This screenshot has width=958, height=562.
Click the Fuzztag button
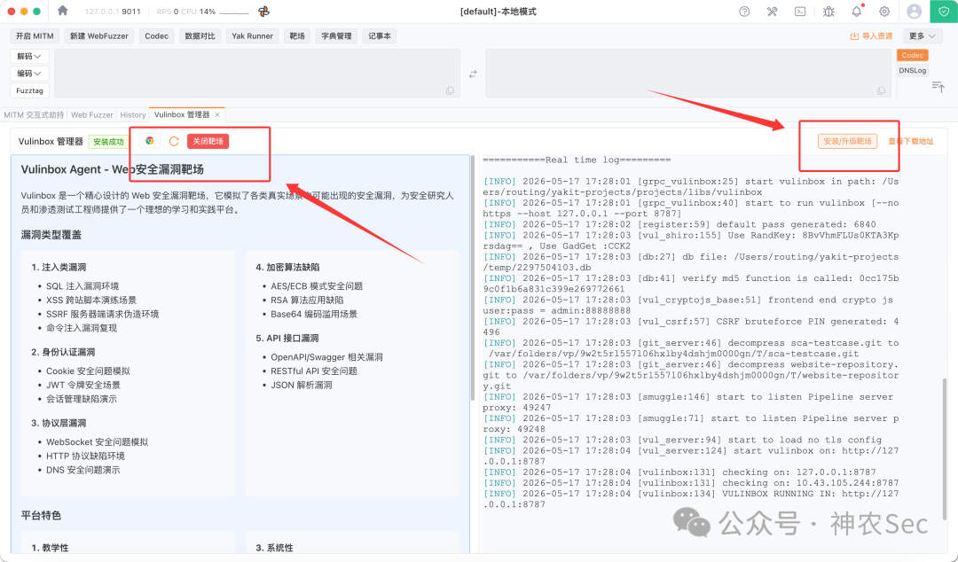click(29, 90)
